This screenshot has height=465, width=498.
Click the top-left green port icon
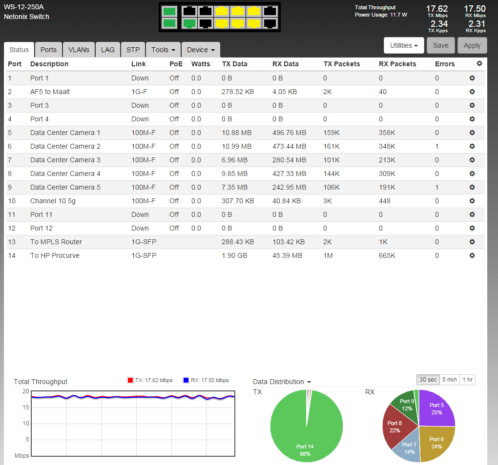click(x=169, y=11)
